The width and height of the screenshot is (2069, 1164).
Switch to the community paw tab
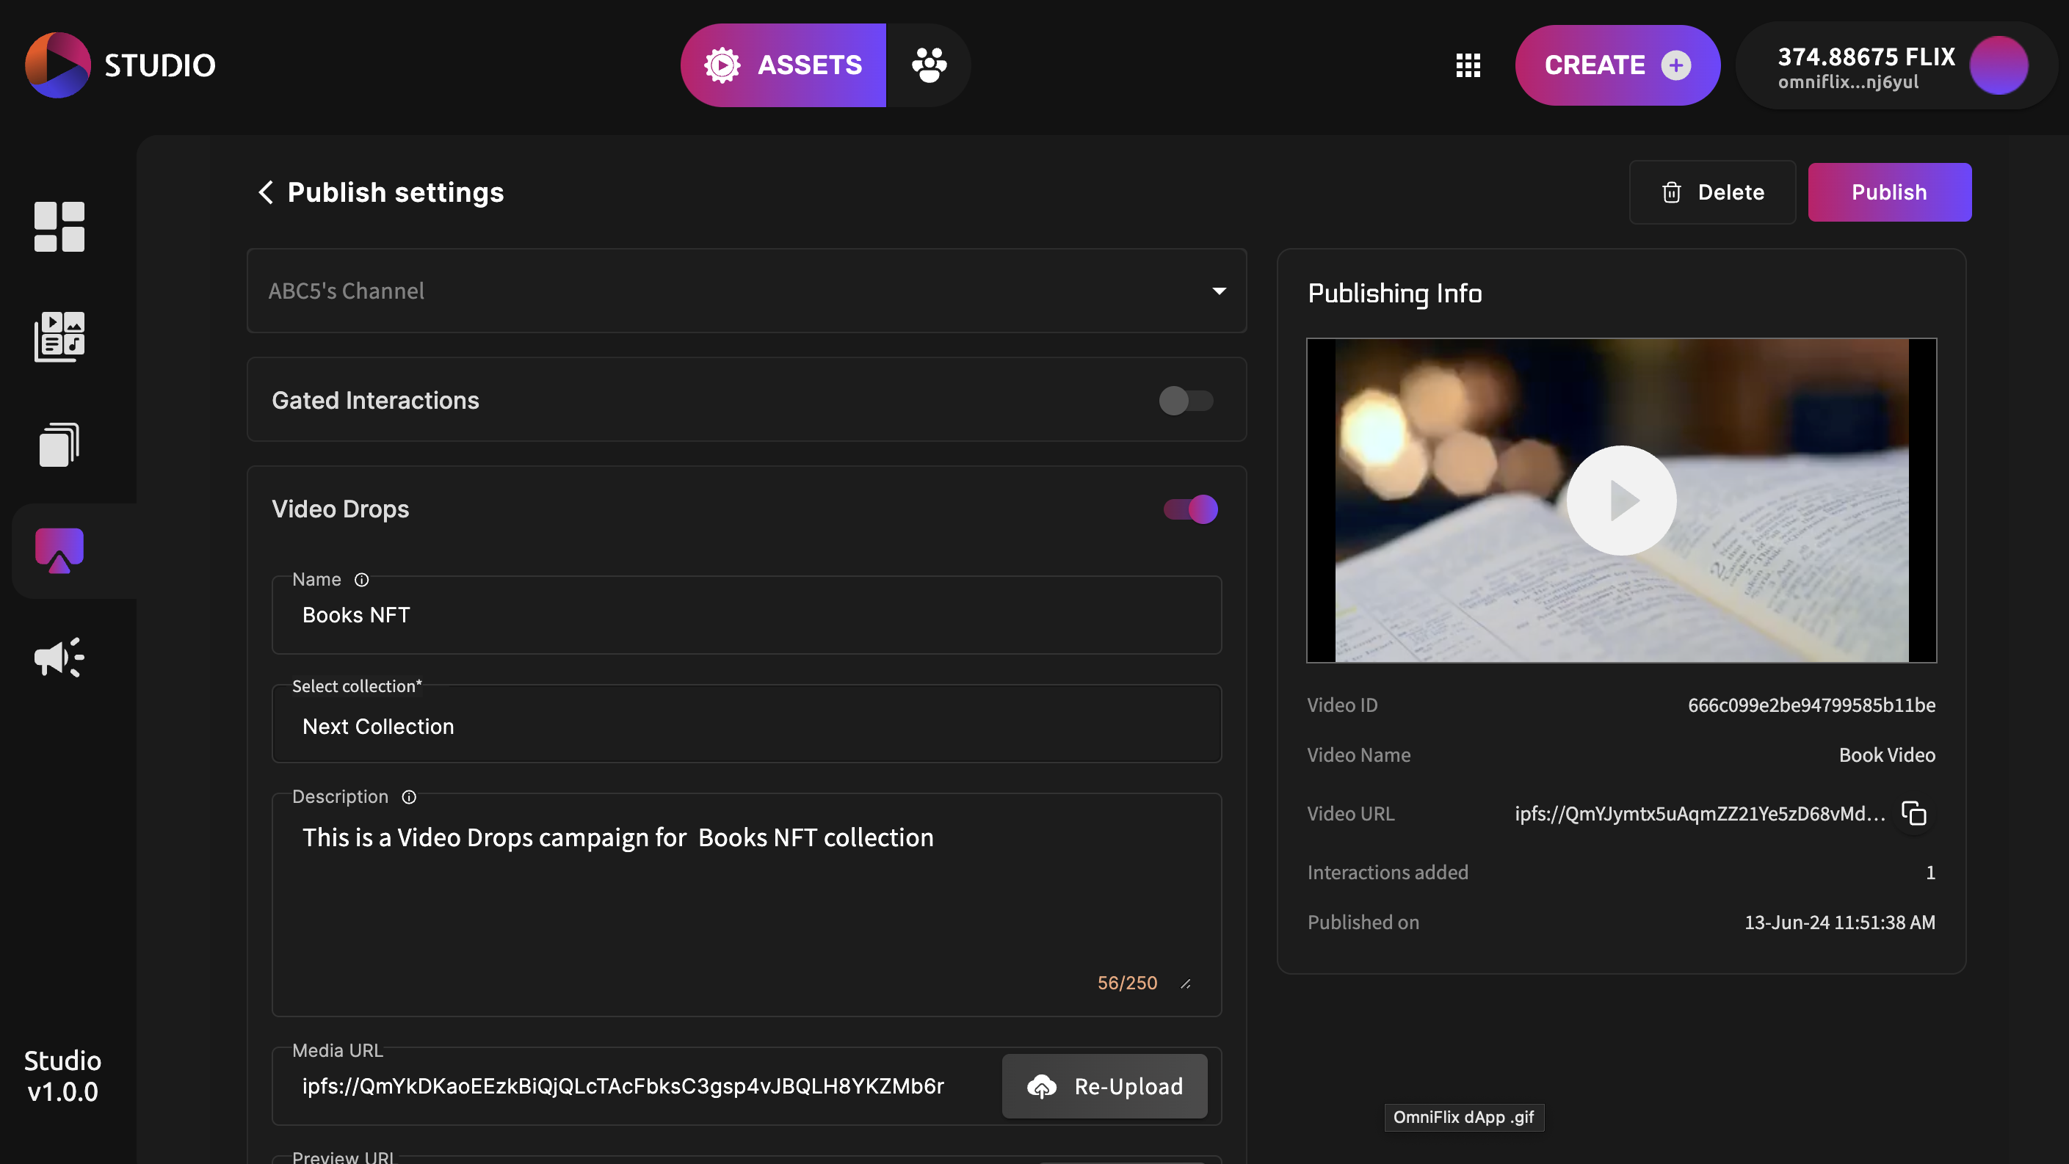coord(929,65)
